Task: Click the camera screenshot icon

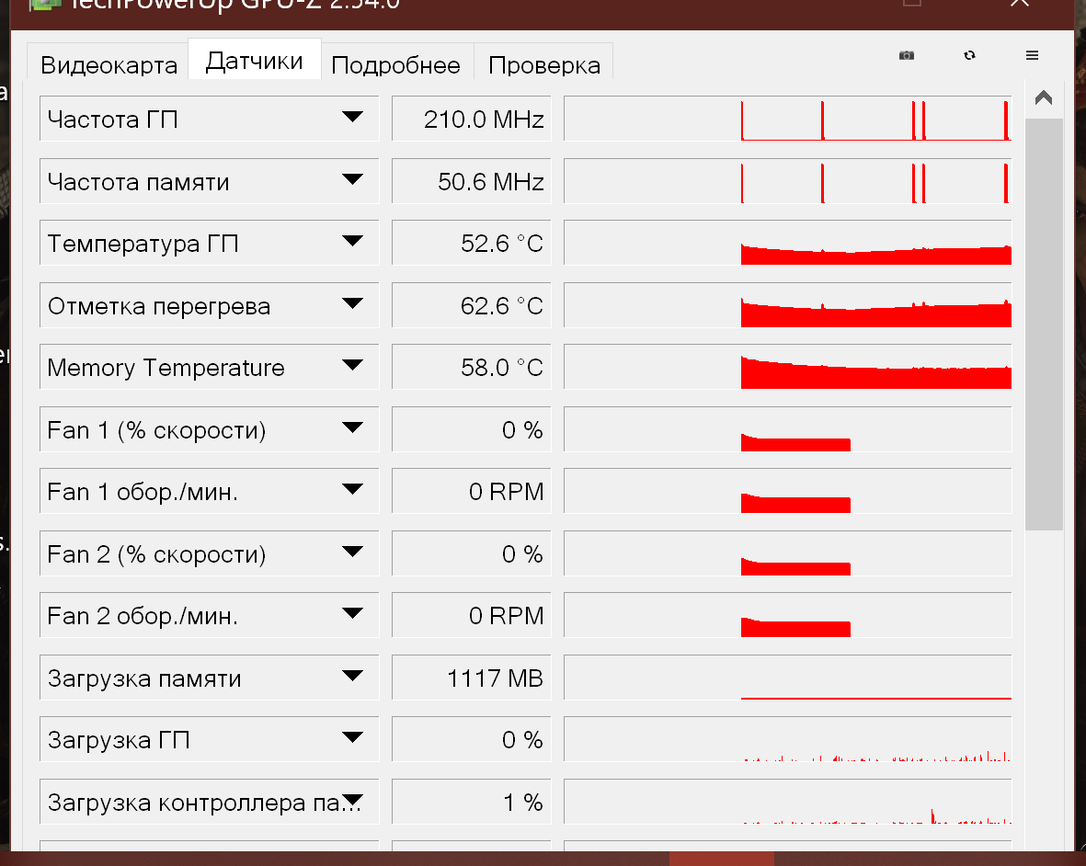Action: [x=907, y=55]
